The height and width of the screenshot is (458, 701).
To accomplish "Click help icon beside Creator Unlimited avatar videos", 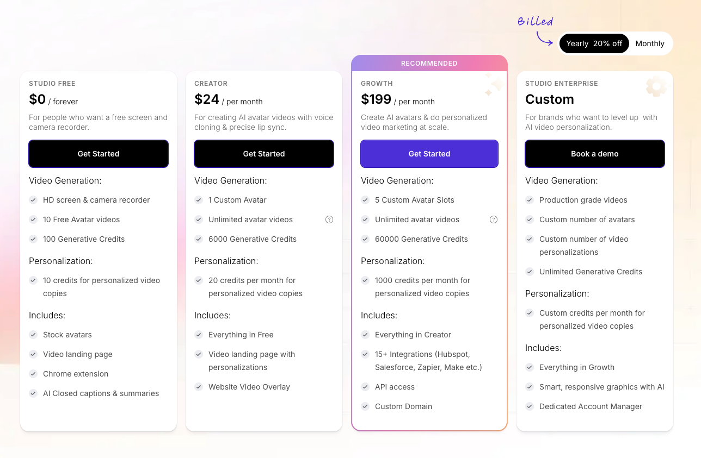I will 329,219.
